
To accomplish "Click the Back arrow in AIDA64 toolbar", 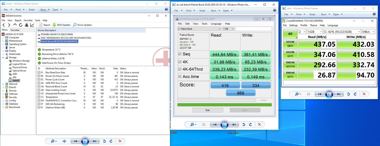I will (3, 25).
